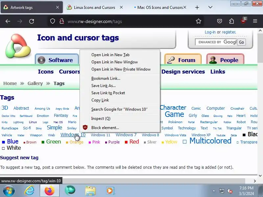Open the Software section tab

[x=57, y=60]
